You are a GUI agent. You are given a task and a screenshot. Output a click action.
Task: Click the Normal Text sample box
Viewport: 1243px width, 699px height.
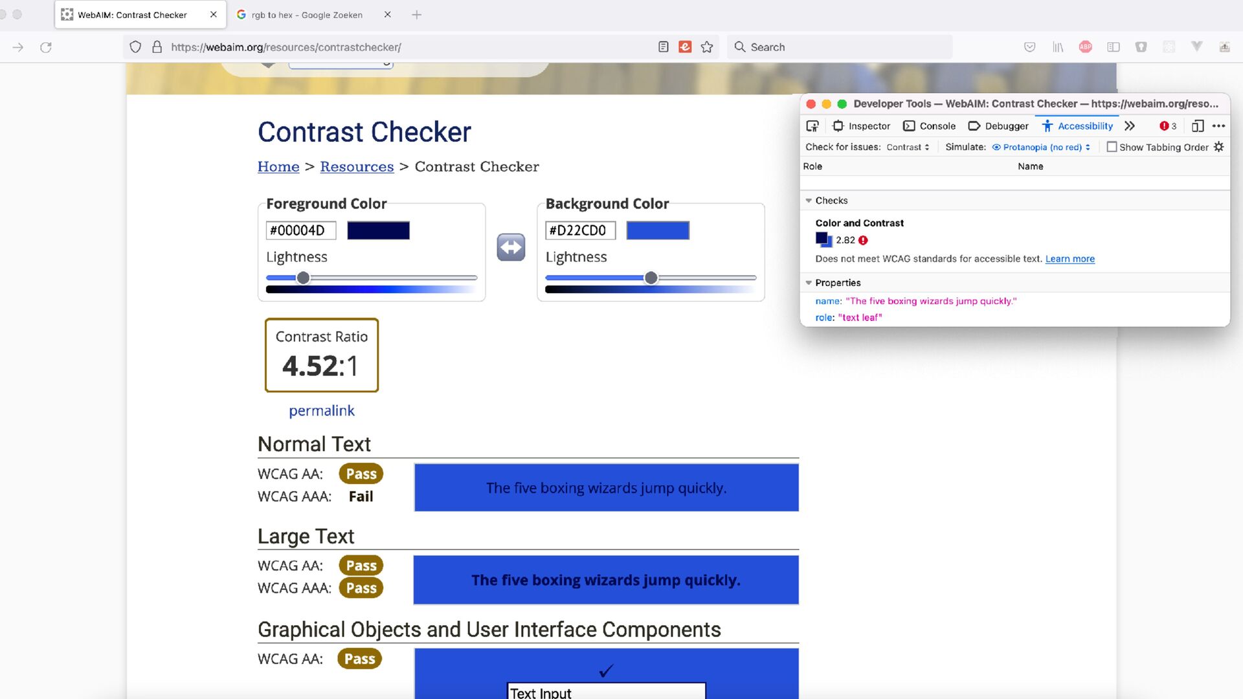(607, 487)
